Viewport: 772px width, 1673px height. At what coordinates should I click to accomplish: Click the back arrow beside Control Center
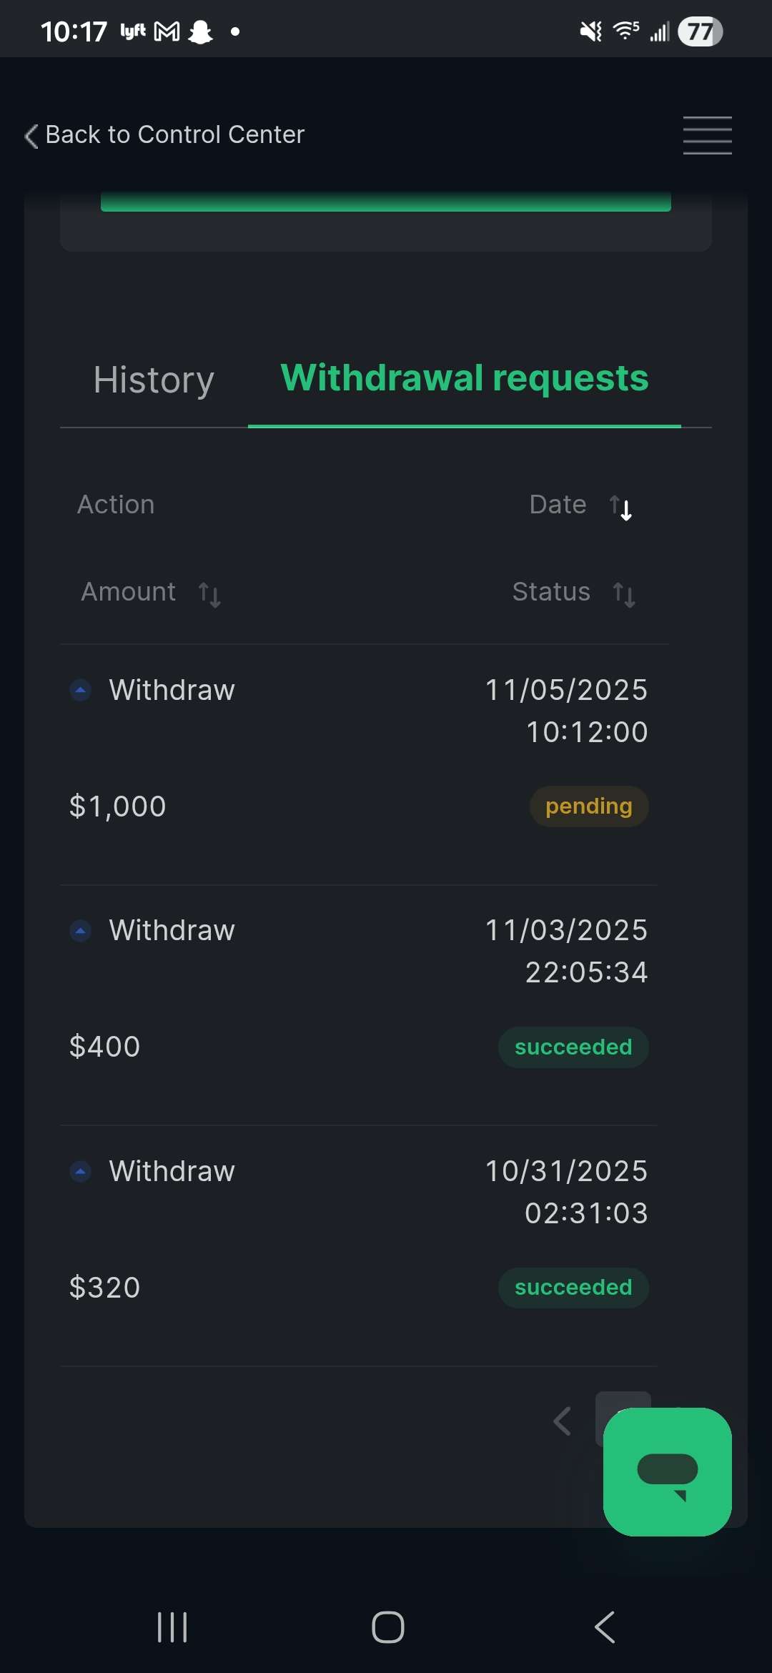pyautogui.click(x=31, y=136)
